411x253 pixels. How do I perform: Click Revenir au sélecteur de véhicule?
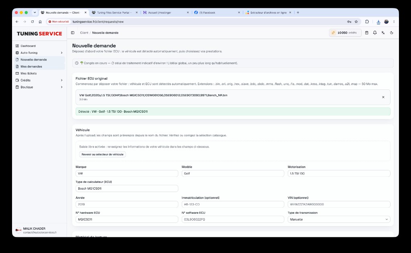[x=102, y=154]
